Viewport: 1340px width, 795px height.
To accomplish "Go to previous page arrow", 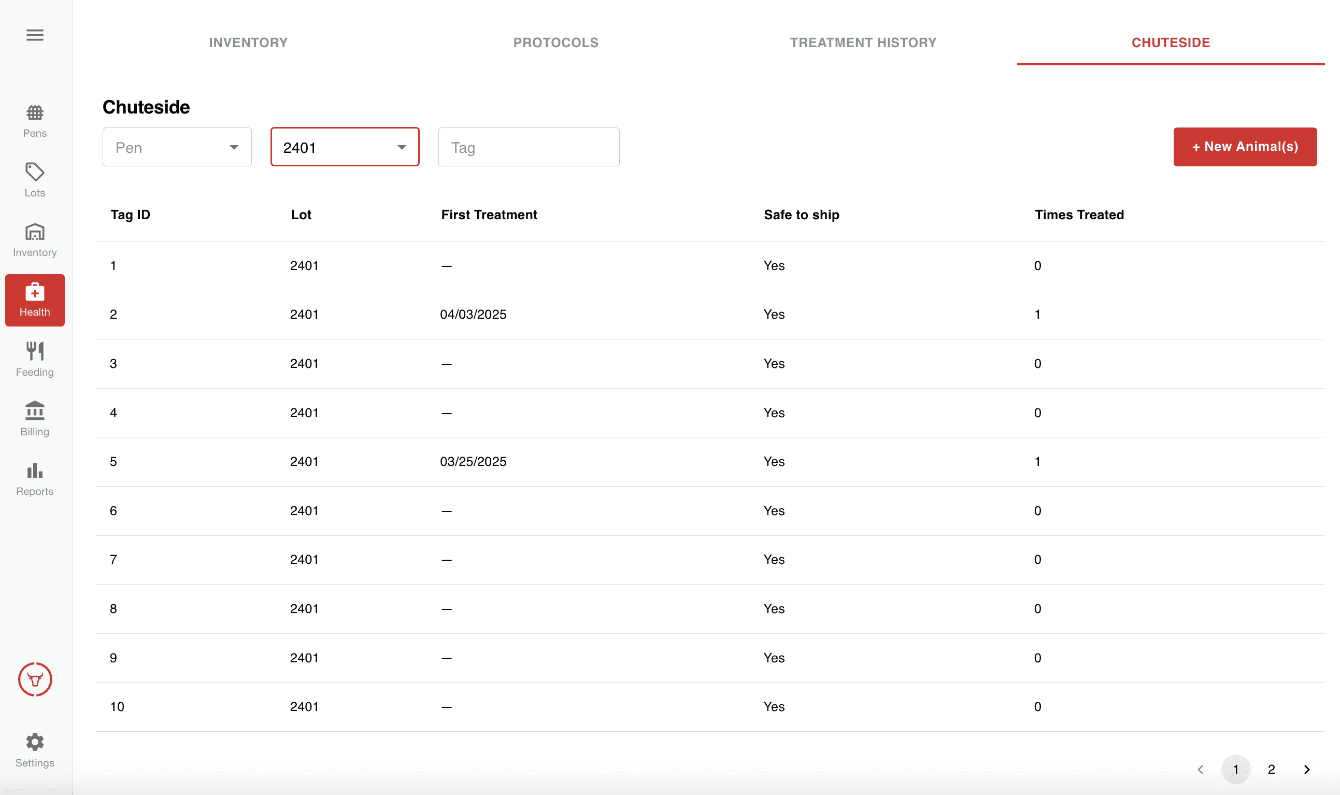I will (1200, 769).
